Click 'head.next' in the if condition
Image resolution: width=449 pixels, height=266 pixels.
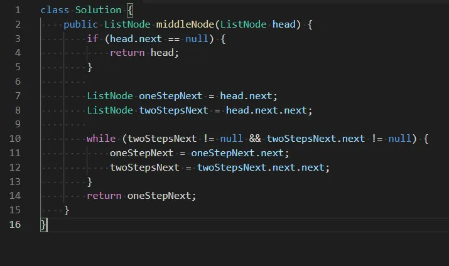tap(136, 39)
